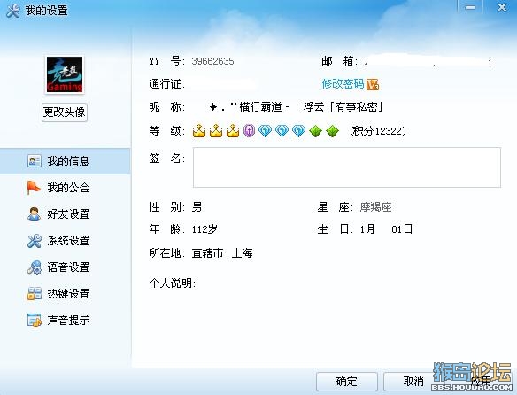Click inside the 签名 text box
This screenshot has height=395, width=517.
pos(347,167)
